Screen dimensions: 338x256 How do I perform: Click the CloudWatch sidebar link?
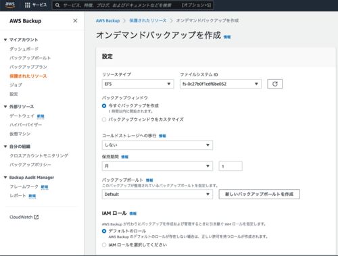point(21,217)
